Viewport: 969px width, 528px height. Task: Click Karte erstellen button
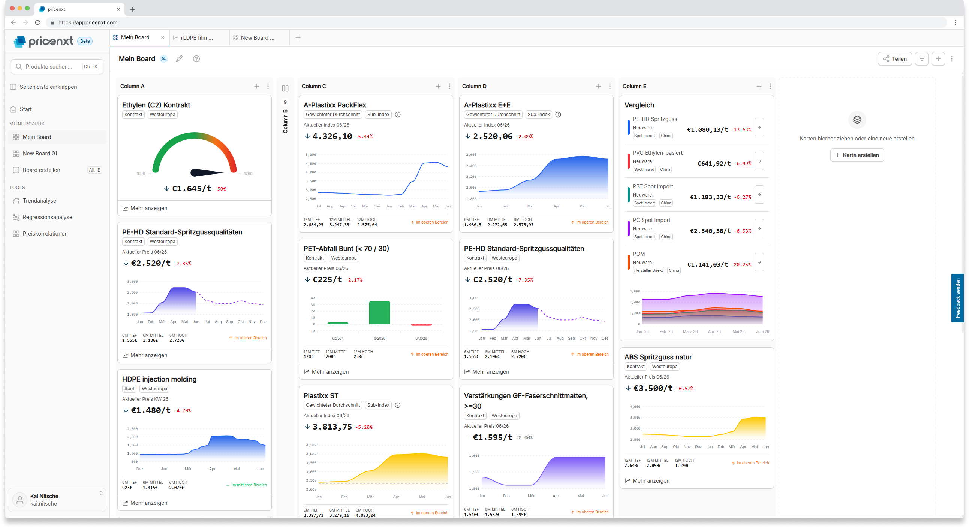coord(857,155)
